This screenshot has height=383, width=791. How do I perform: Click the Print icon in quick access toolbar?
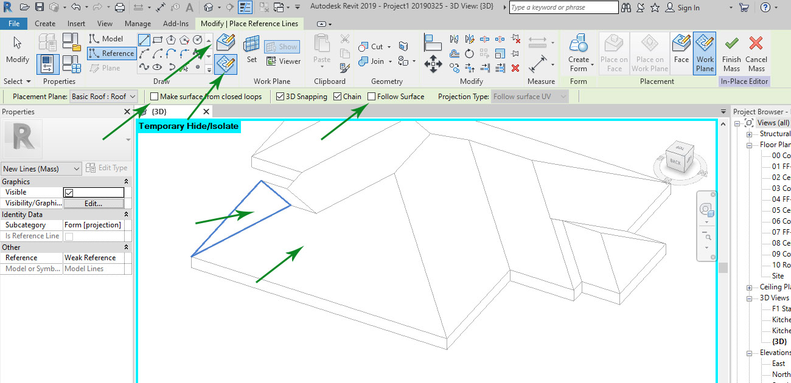120,7
